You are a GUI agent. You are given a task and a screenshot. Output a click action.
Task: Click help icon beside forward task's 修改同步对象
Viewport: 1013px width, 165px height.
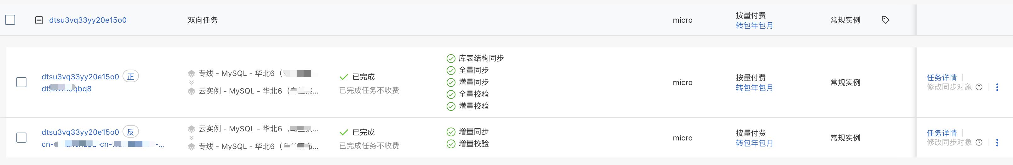coord(979,87)
